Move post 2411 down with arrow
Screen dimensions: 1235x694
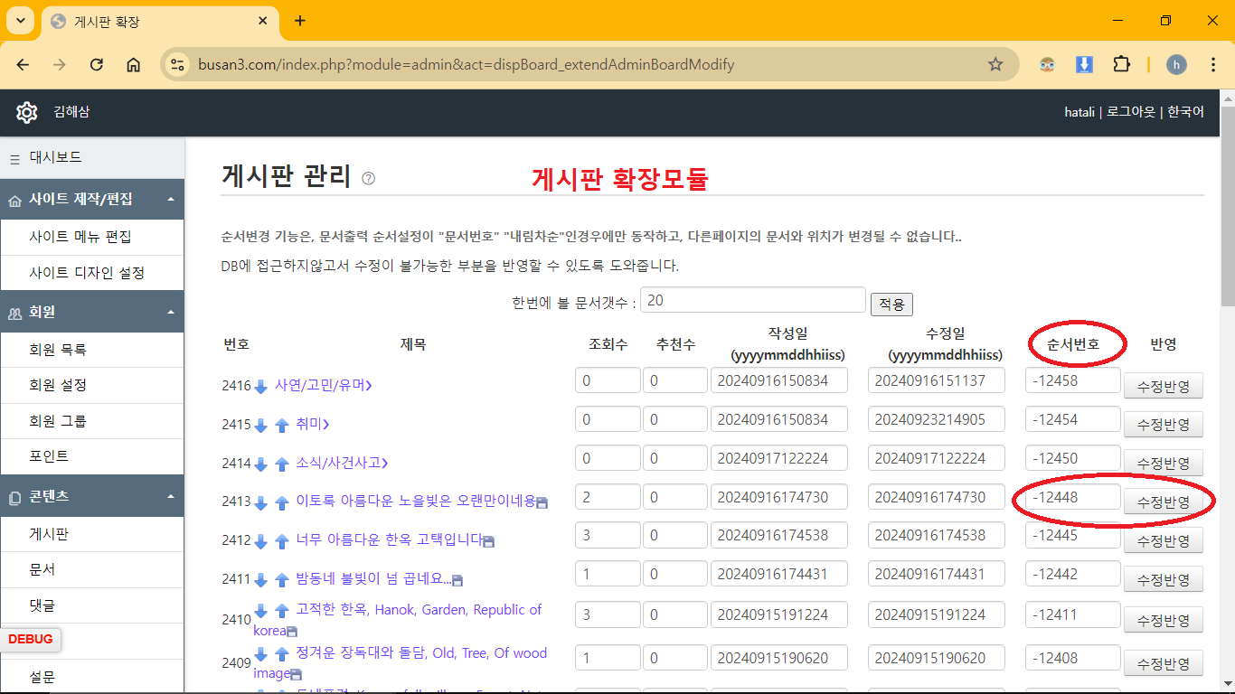click(x=260, y=580)
